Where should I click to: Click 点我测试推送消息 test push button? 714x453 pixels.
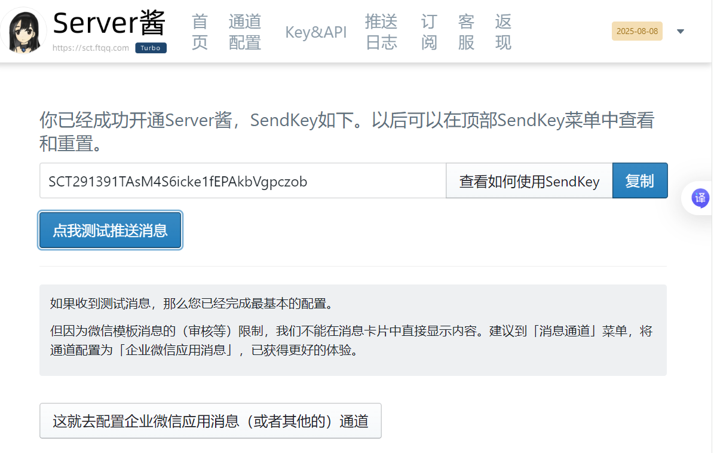[110, 230]
